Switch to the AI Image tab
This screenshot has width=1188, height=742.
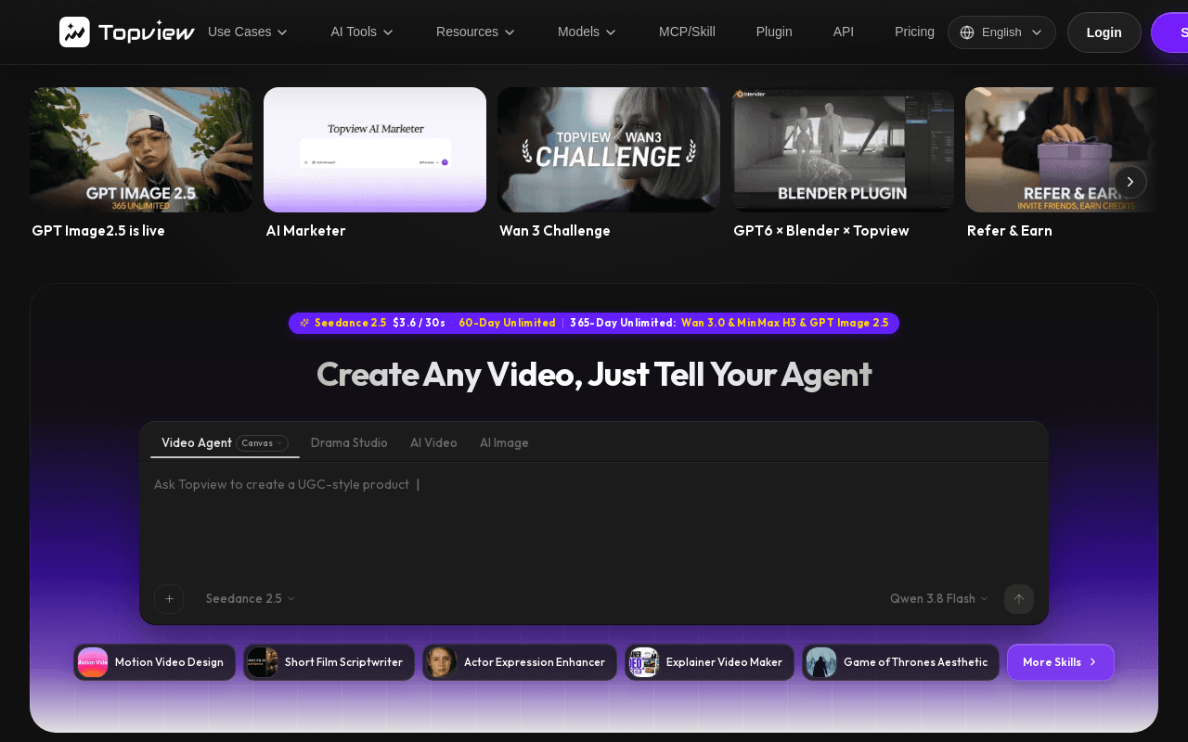tap(504, 443)
